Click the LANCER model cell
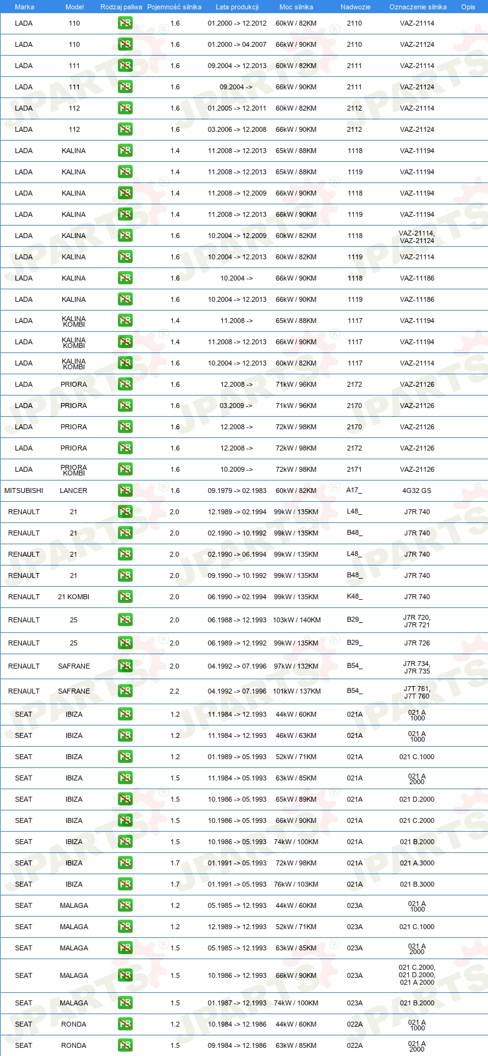 (74, 491)
